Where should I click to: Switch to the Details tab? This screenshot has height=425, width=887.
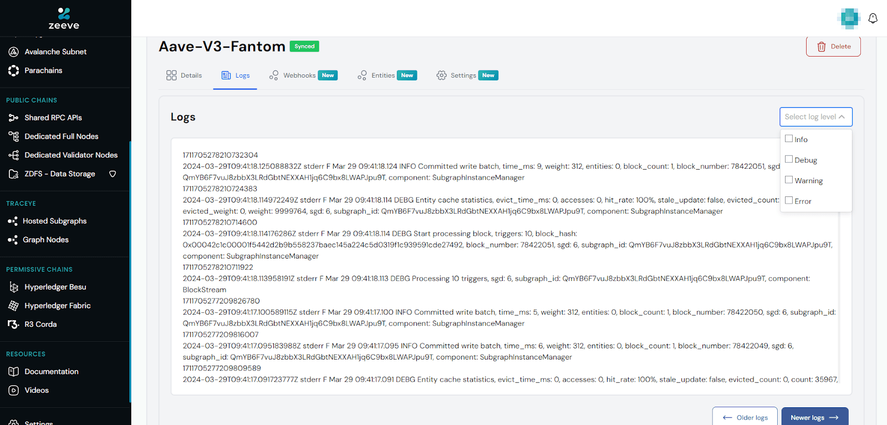click(x=184, y=75)
